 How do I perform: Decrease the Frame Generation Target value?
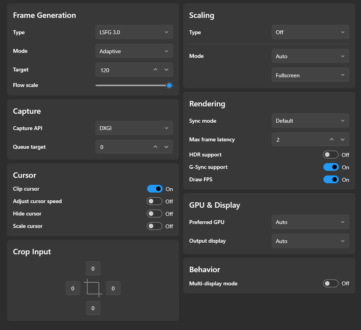tap(166, 70)
